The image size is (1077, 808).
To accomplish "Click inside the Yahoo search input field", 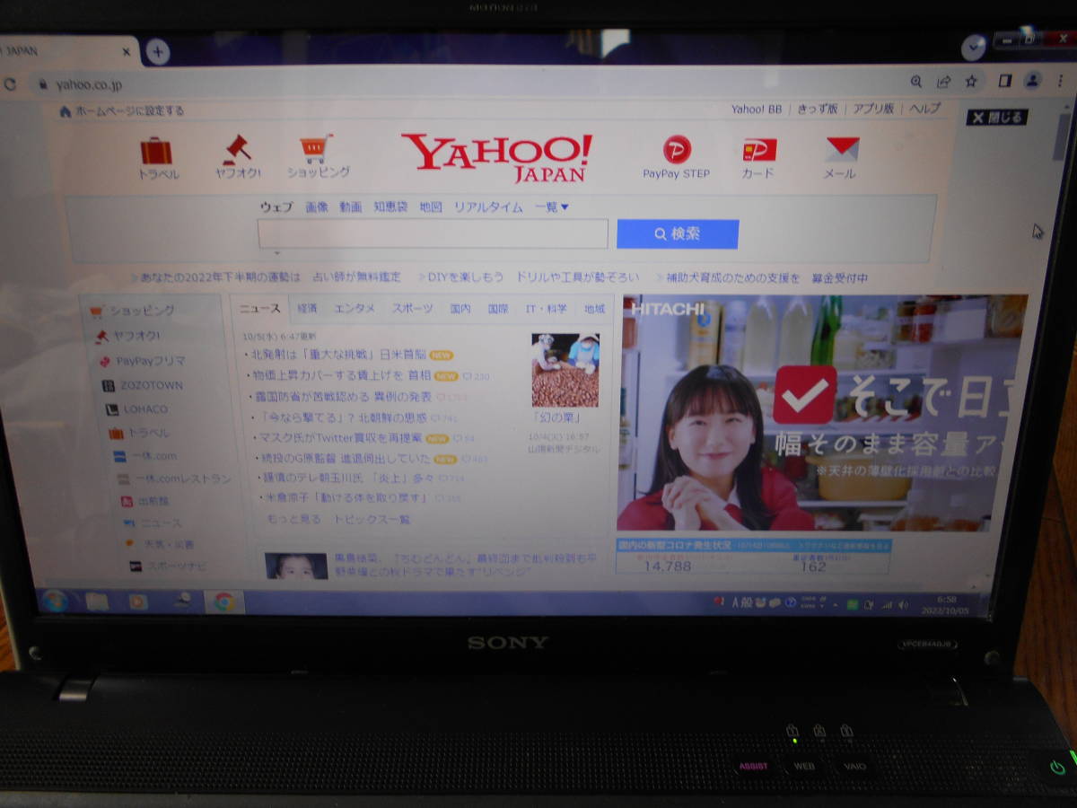I will 433,234.
